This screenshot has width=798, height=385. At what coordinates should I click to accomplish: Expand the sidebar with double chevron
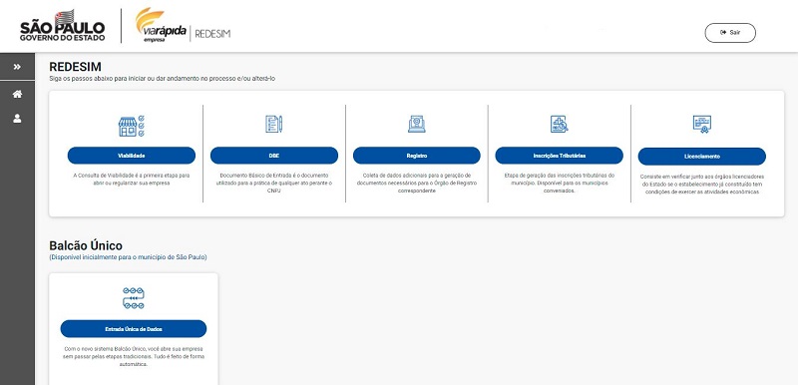tap(17, 67)
